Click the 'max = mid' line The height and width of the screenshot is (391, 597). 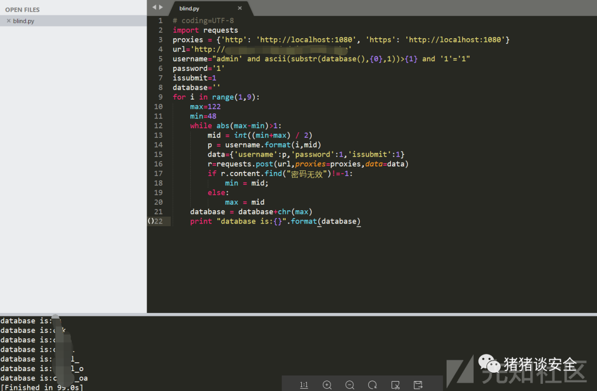point(244,202)
